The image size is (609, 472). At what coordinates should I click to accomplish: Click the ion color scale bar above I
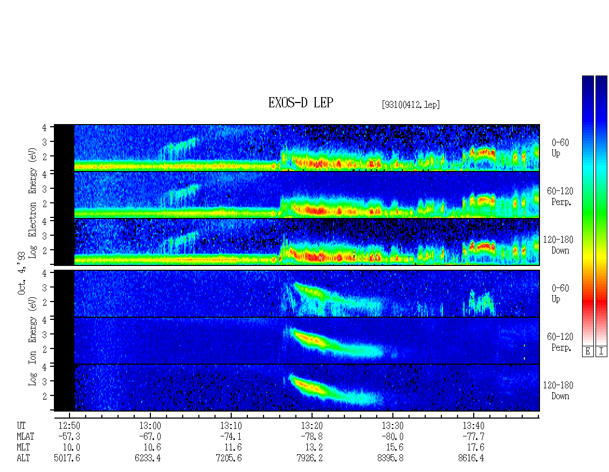click(601, 210)
